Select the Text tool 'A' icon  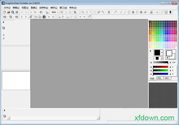click(x=157, y=12)
